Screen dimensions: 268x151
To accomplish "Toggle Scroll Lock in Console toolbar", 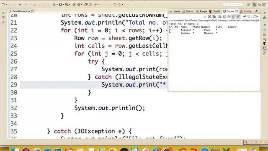I will [224, 17].
